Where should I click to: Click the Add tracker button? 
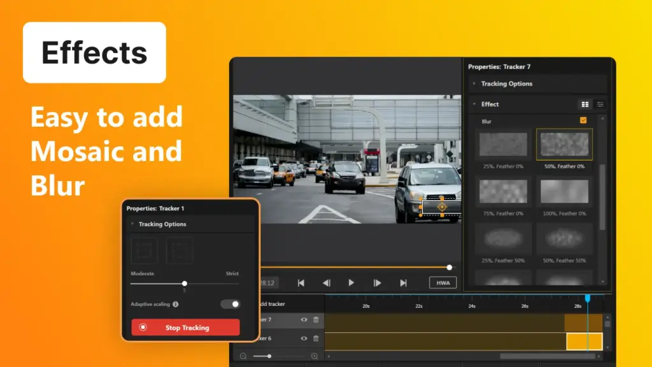point(274,304)
